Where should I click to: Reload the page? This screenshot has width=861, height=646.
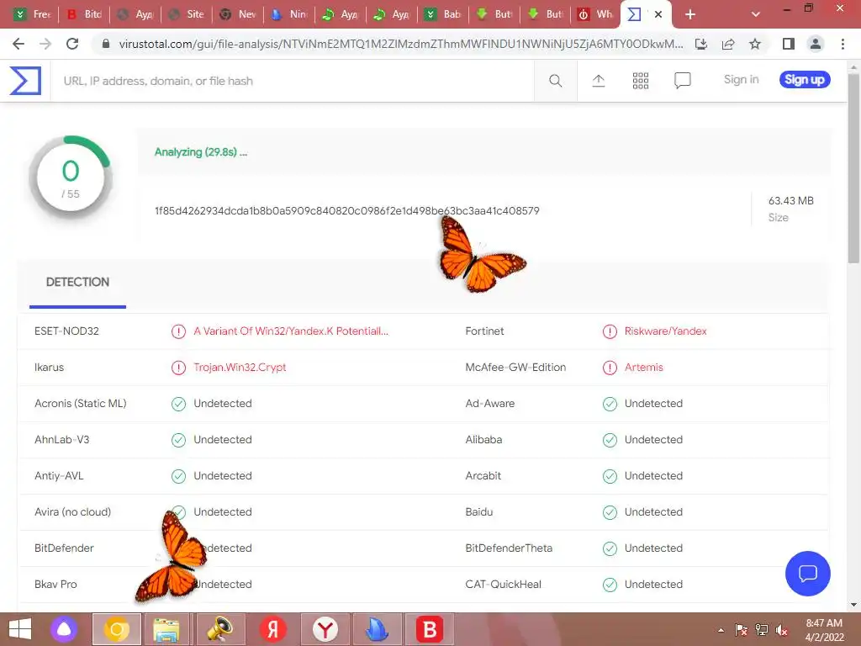[72, 44]
